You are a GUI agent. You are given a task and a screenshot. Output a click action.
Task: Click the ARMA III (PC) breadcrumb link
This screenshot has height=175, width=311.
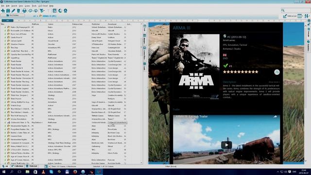click(50, 16)
